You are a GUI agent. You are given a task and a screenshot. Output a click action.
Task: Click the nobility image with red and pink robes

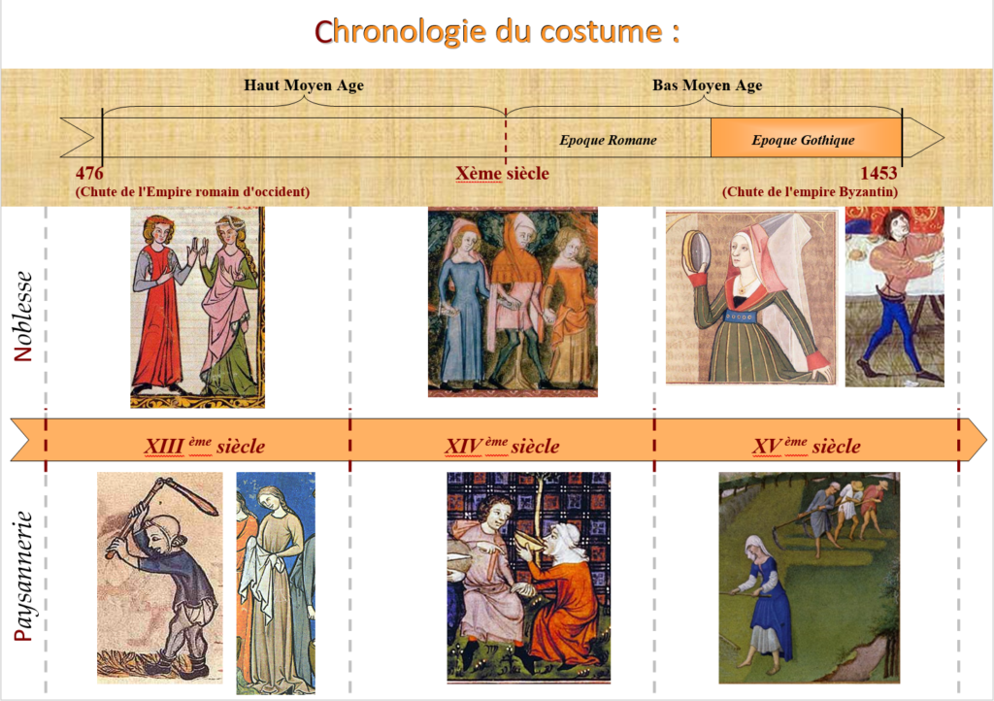tap(198, 308)
